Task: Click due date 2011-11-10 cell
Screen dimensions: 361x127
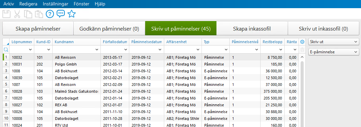Action: 115,112
